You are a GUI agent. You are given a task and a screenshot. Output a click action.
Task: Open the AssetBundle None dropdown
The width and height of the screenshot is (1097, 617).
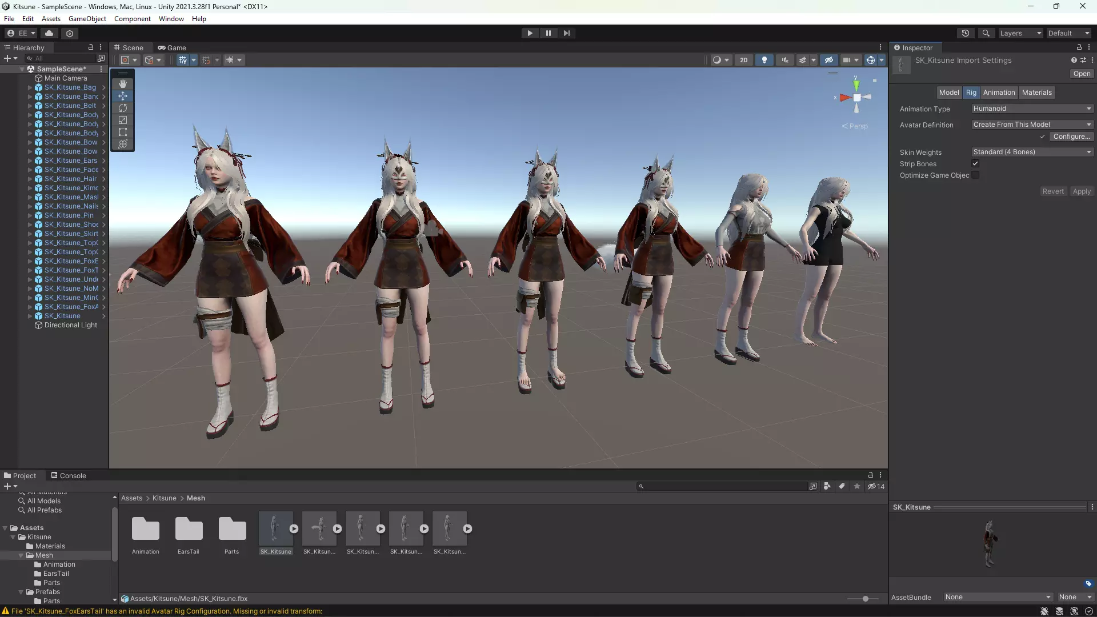click(x=998, y=598)
